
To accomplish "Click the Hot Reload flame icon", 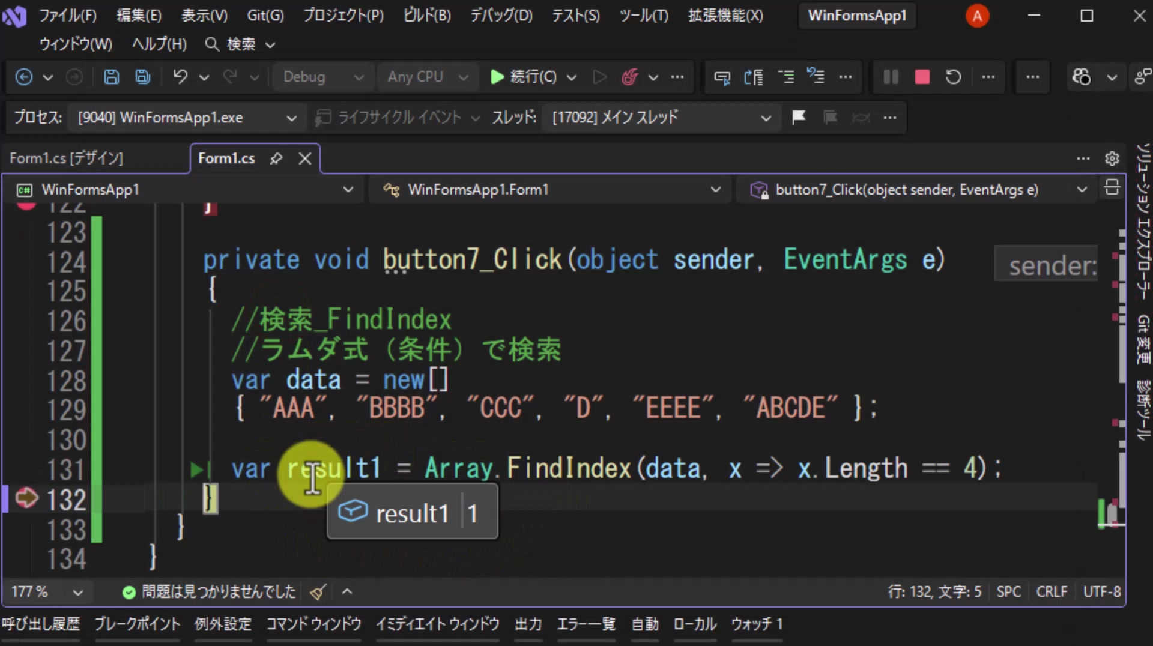I will (629, 77).
